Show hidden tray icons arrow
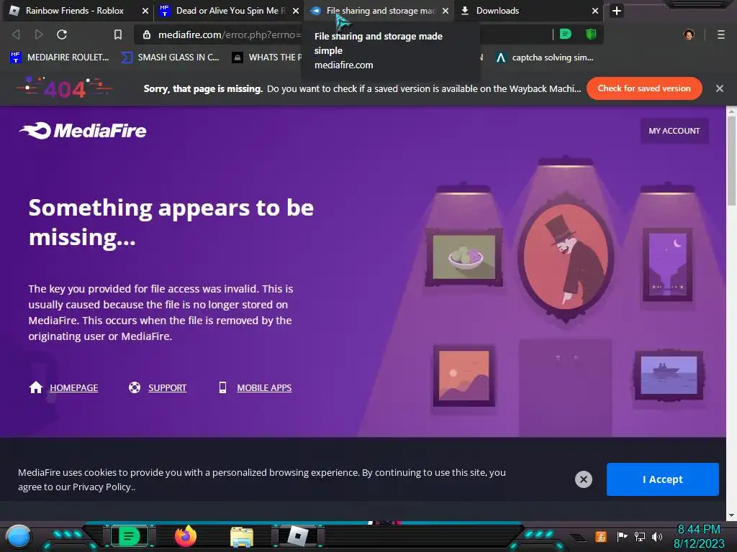Viewport: 737px width, 552px height. [x=579, y=537]
